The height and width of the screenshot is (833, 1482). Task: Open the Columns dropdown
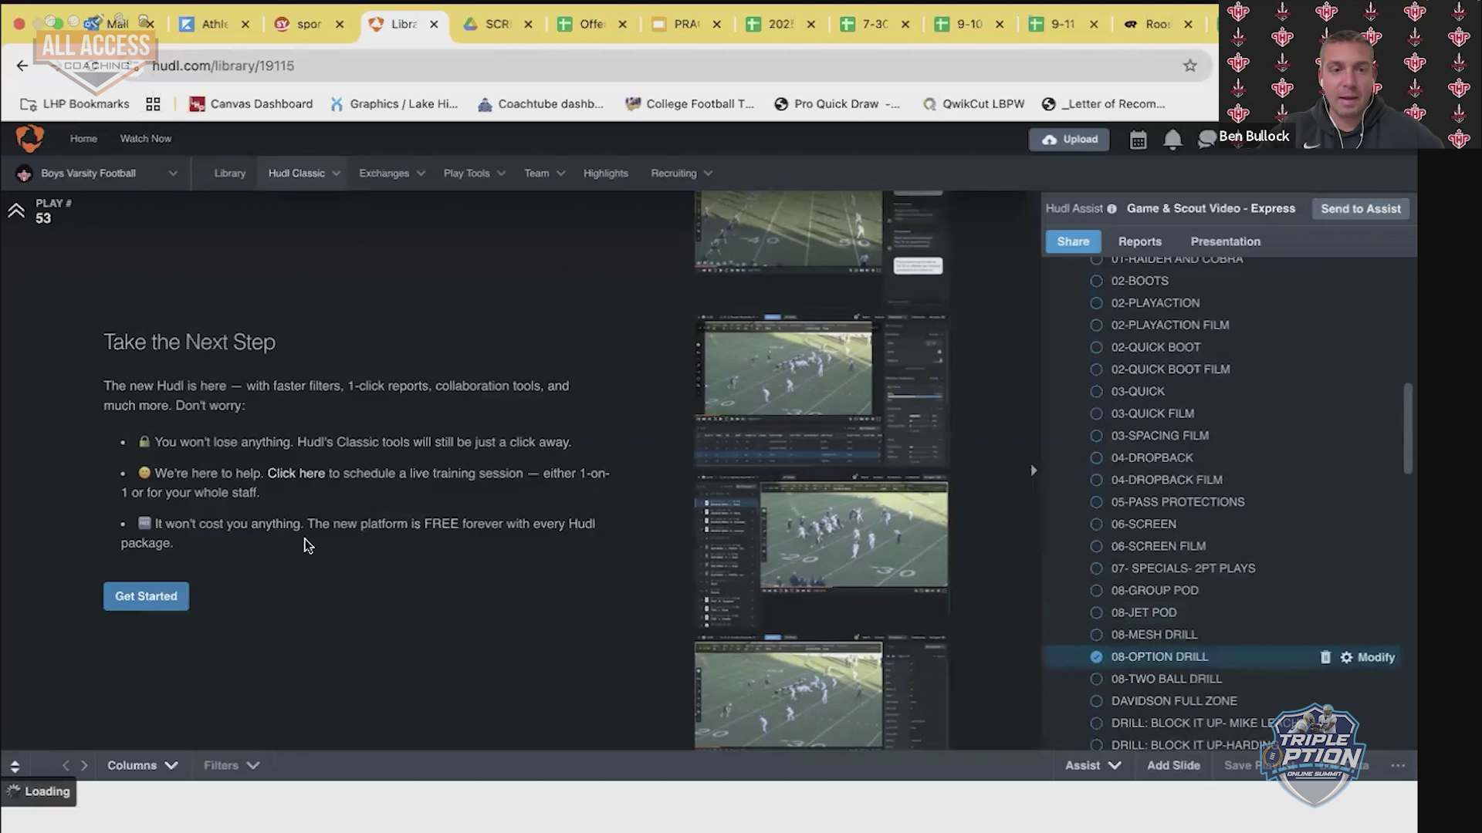(x=143, y=765)
